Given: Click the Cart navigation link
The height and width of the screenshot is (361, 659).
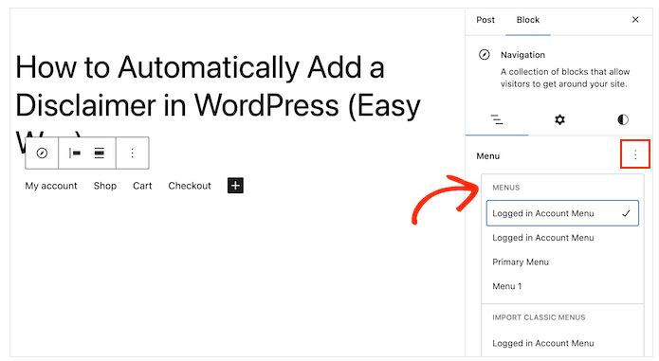Looking at the screenshot, I should [x=142, y=186].
